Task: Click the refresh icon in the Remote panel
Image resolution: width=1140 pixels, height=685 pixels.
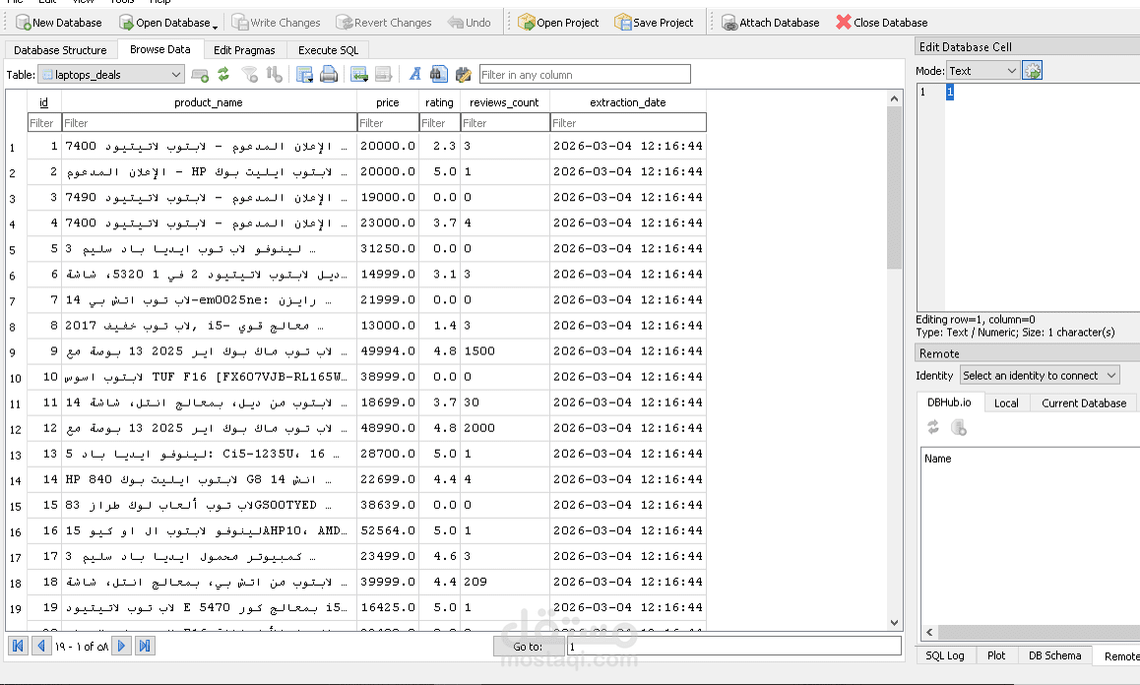Action: (x=933, y=427)
